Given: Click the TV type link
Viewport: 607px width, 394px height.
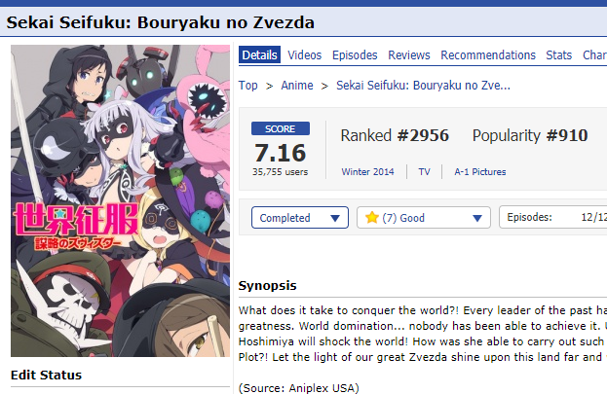Looking at the screenshot, I should coord(424,171).
